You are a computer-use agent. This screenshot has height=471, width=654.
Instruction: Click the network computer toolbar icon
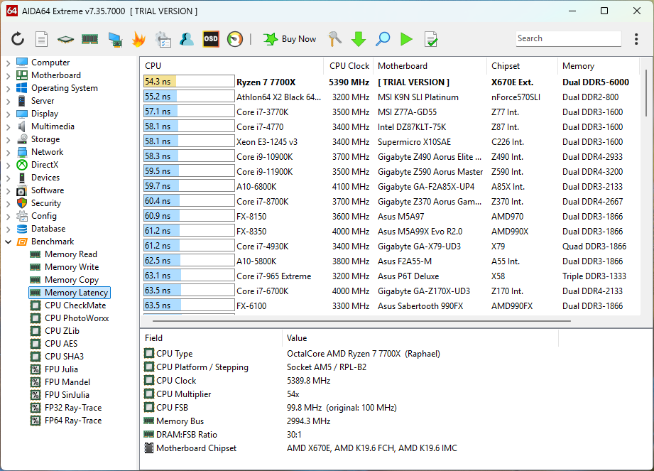tap(115, 39)
